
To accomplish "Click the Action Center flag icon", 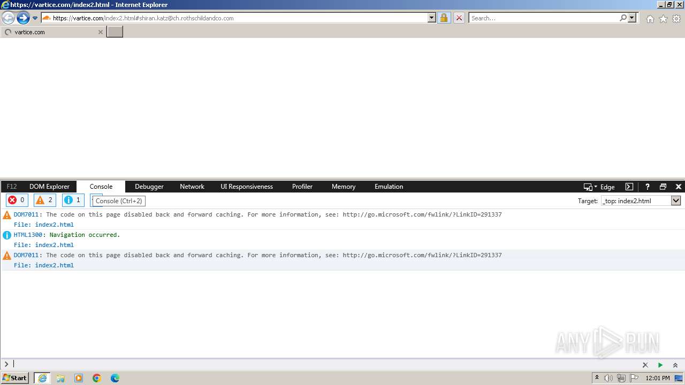I will click(634, 378).
